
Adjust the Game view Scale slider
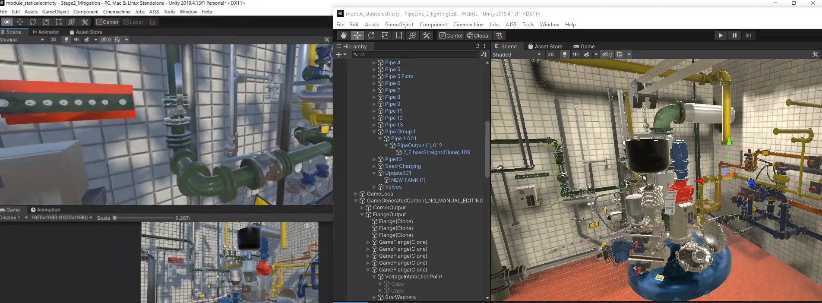click(115, 218)
